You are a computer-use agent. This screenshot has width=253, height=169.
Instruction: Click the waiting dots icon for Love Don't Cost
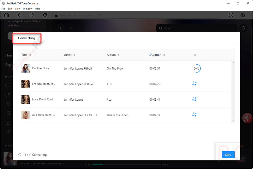pos(194,99)
